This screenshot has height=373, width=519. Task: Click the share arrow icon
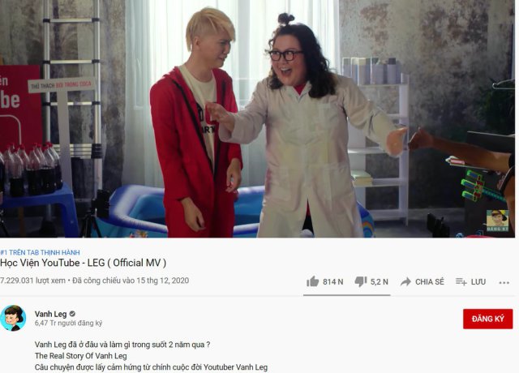pos(405,281)
